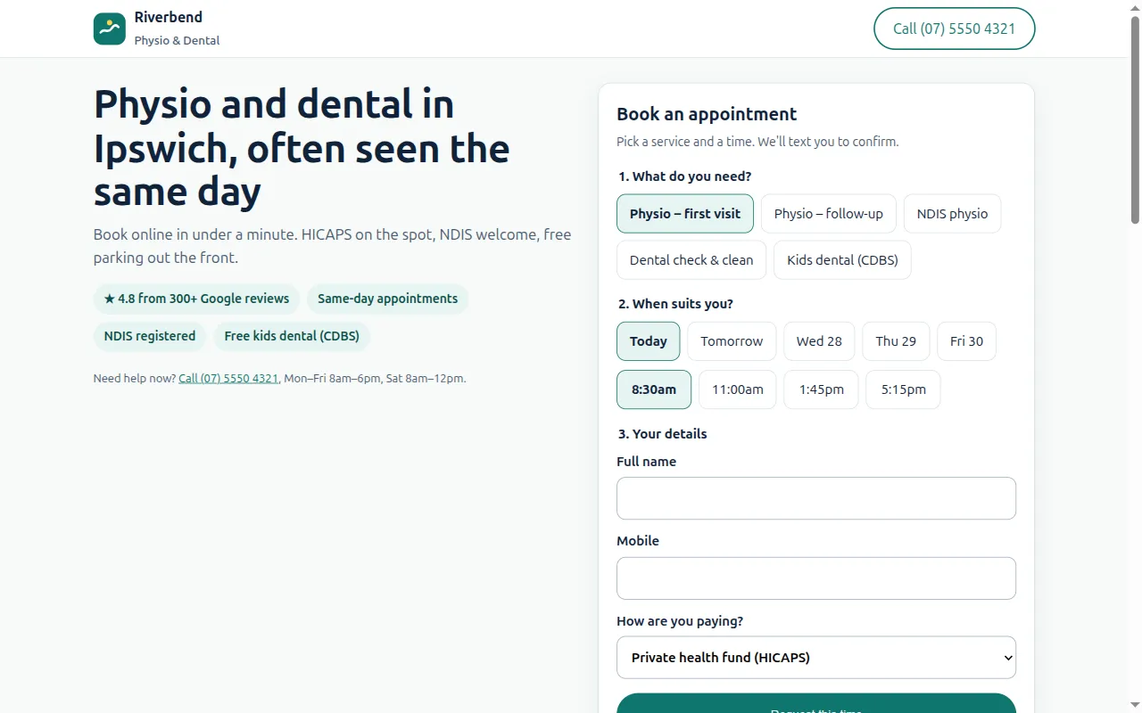The width and height of the screenshot is (1142, 713).
Task: Click the '3. Your details' label
Action: (x=662, y=434)
